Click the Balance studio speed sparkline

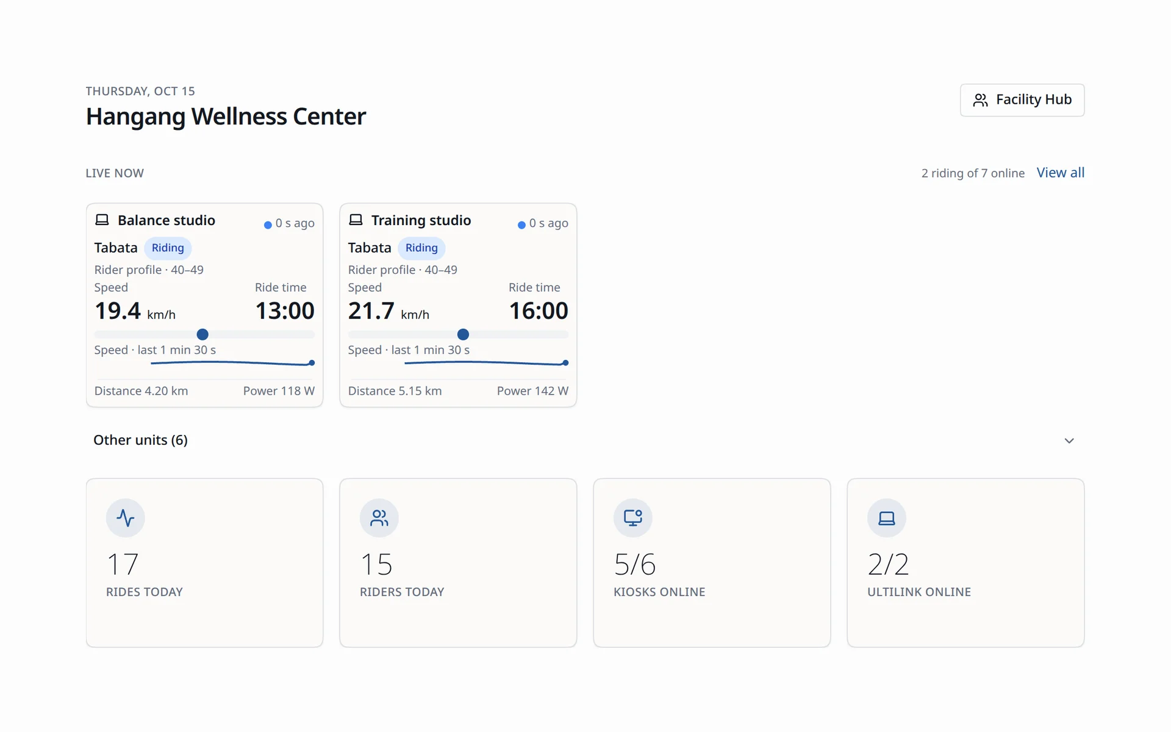pyautogui.click(x=232, y=363)
